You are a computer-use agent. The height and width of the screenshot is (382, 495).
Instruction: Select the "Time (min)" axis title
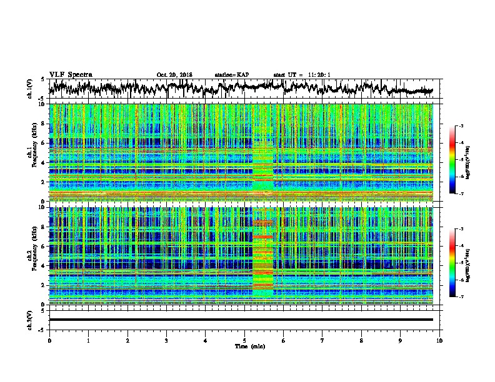pyautogui.click(x=250, y=346)
